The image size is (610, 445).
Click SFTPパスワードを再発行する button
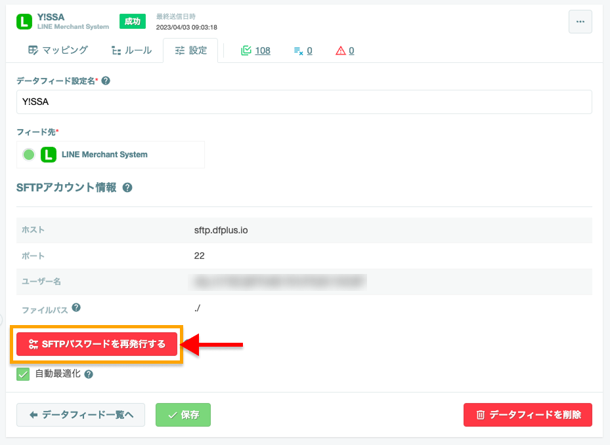(x=97, y=344)
